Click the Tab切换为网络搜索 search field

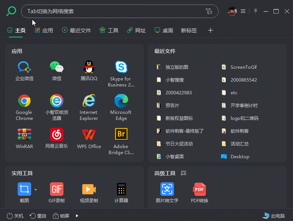pos(113,11)
